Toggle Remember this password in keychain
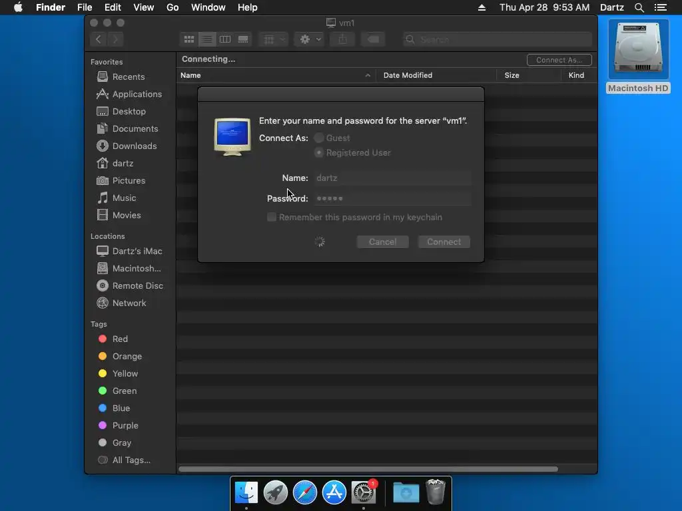This screenshot has width=682, height=511. [x=272, y=218]
